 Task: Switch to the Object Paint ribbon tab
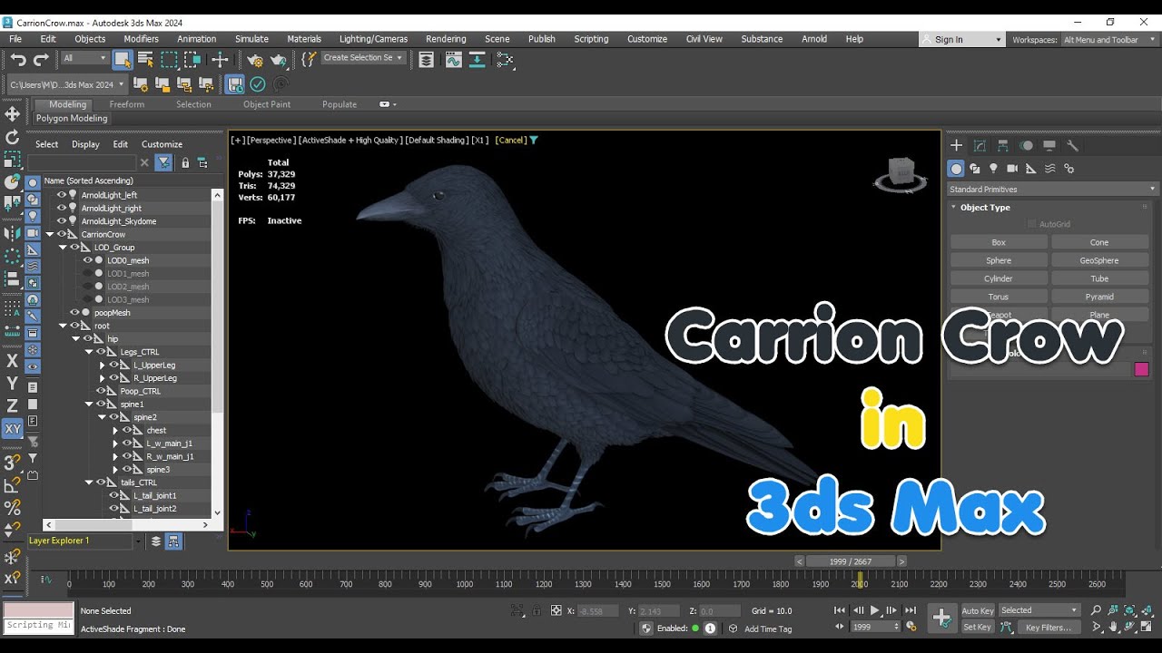[x=267, y=104]
